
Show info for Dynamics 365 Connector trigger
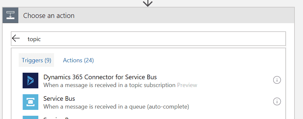277,80
